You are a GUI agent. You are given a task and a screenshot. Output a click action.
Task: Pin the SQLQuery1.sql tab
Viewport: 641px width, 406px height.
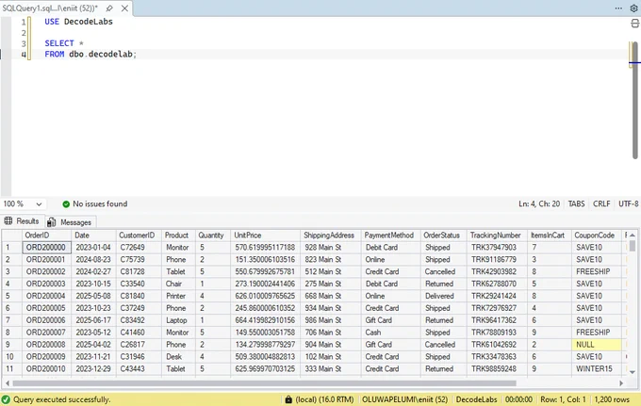[x=109, y=8]
